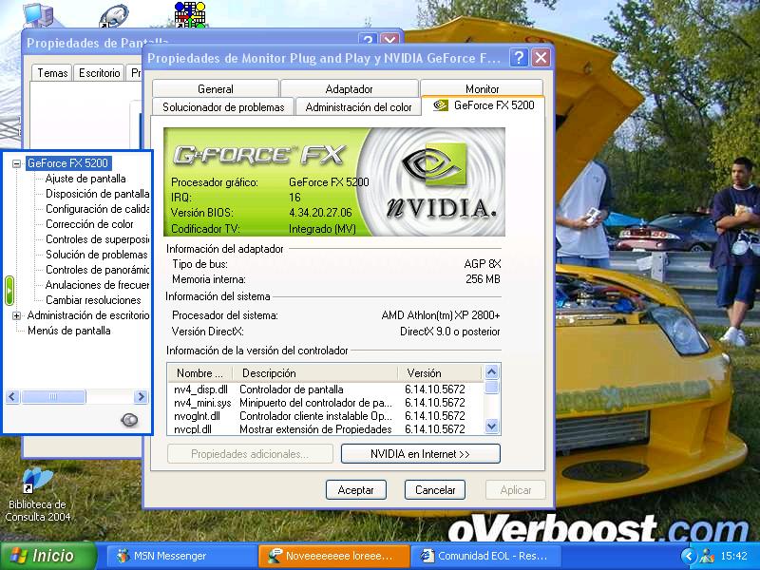Click the round NVIDIA pin icon in the tree panel
Viewport: 760px width, 570px height.
(x=129, y=420)
